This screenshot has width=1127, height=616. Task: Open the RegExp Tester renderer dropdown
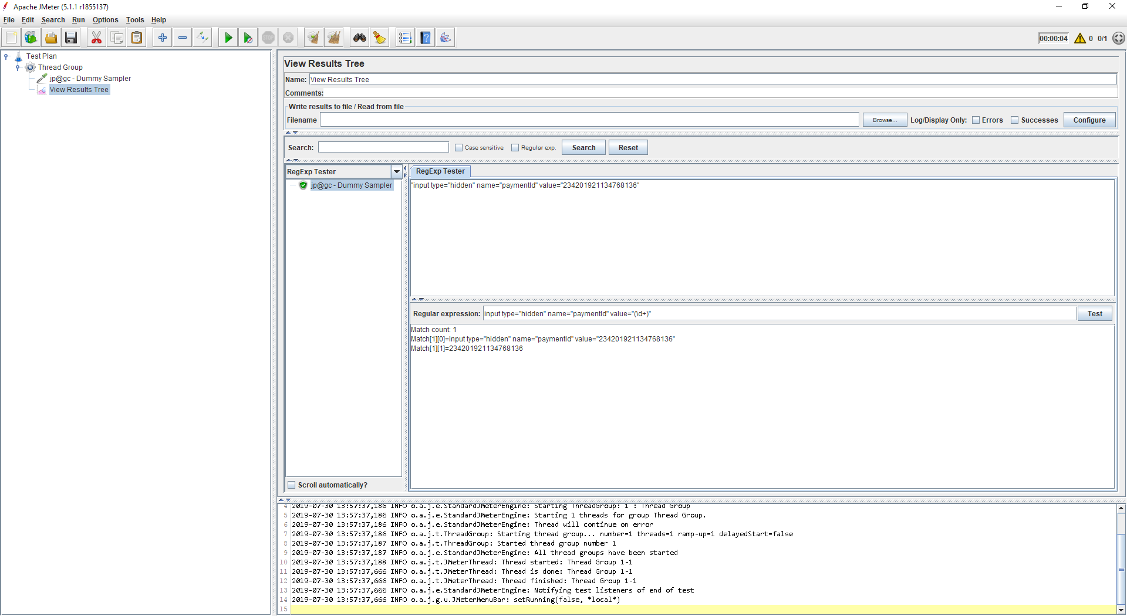tap(397, 172)
